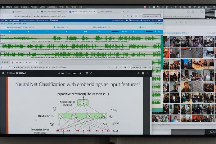Select the 2D-Editor mode in OCTRA
The width and height of the screenshot is (216, 144).
pos(54,21)
